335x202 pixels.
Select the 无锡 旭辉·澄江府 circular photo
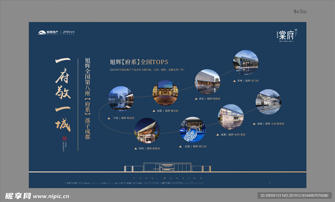click(193, 129)
